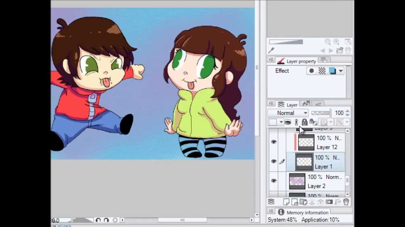Apply the layer color effect blue icon

[x=332, y=71]
